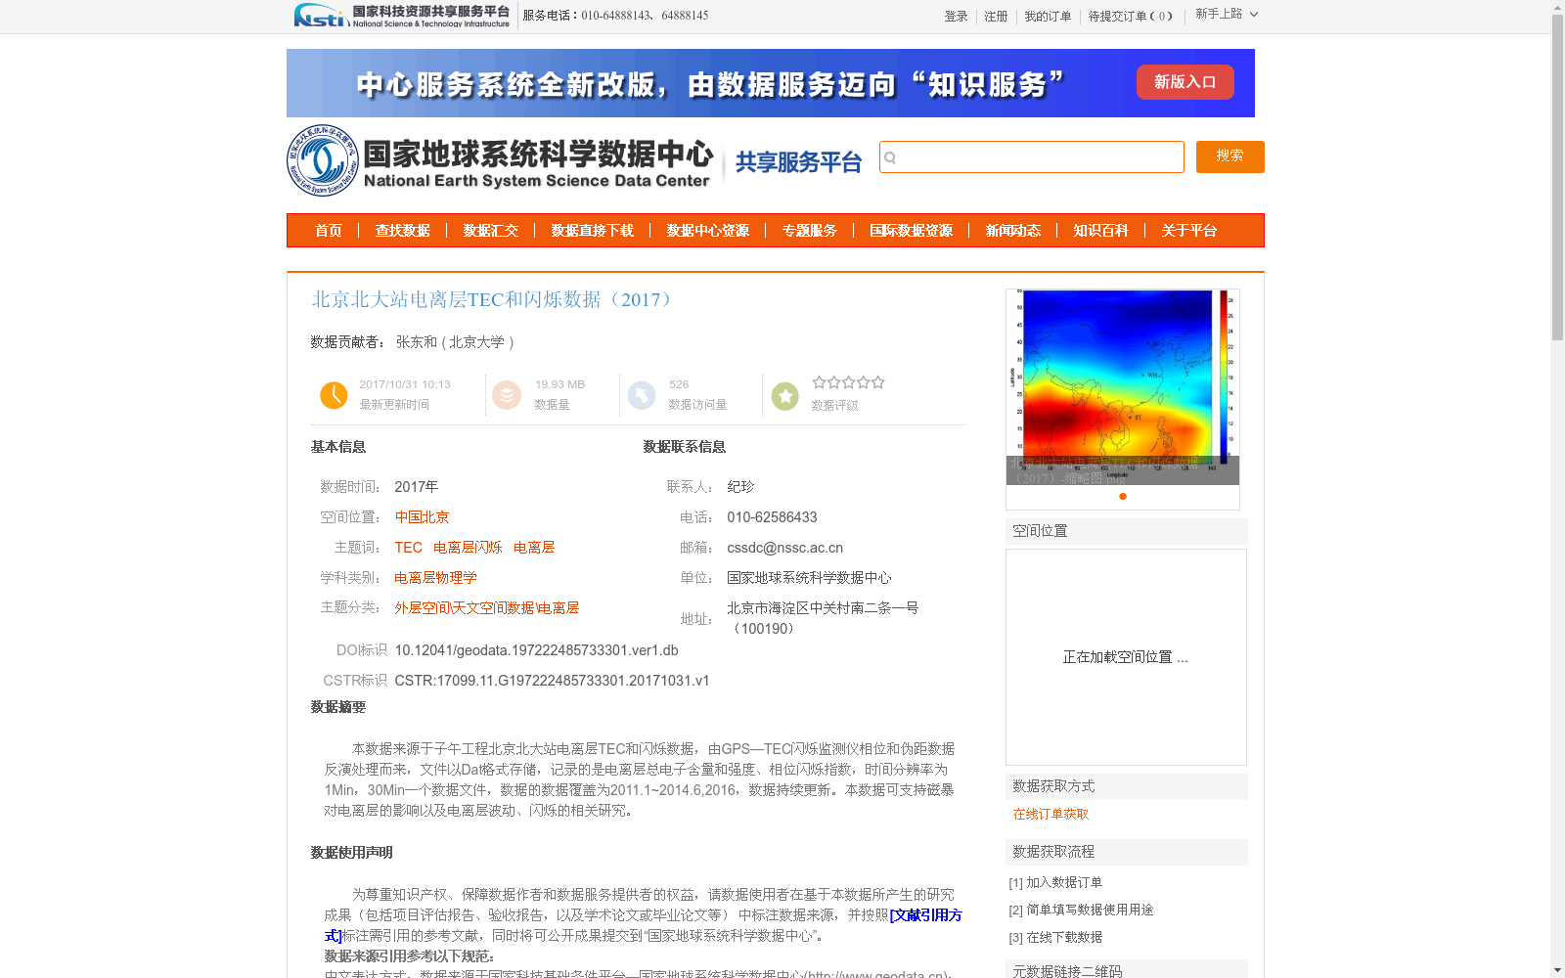1565x978 pixels.
Task: Click the email cssdc@nssc.ac.cn
Action: tap(784, 548)
